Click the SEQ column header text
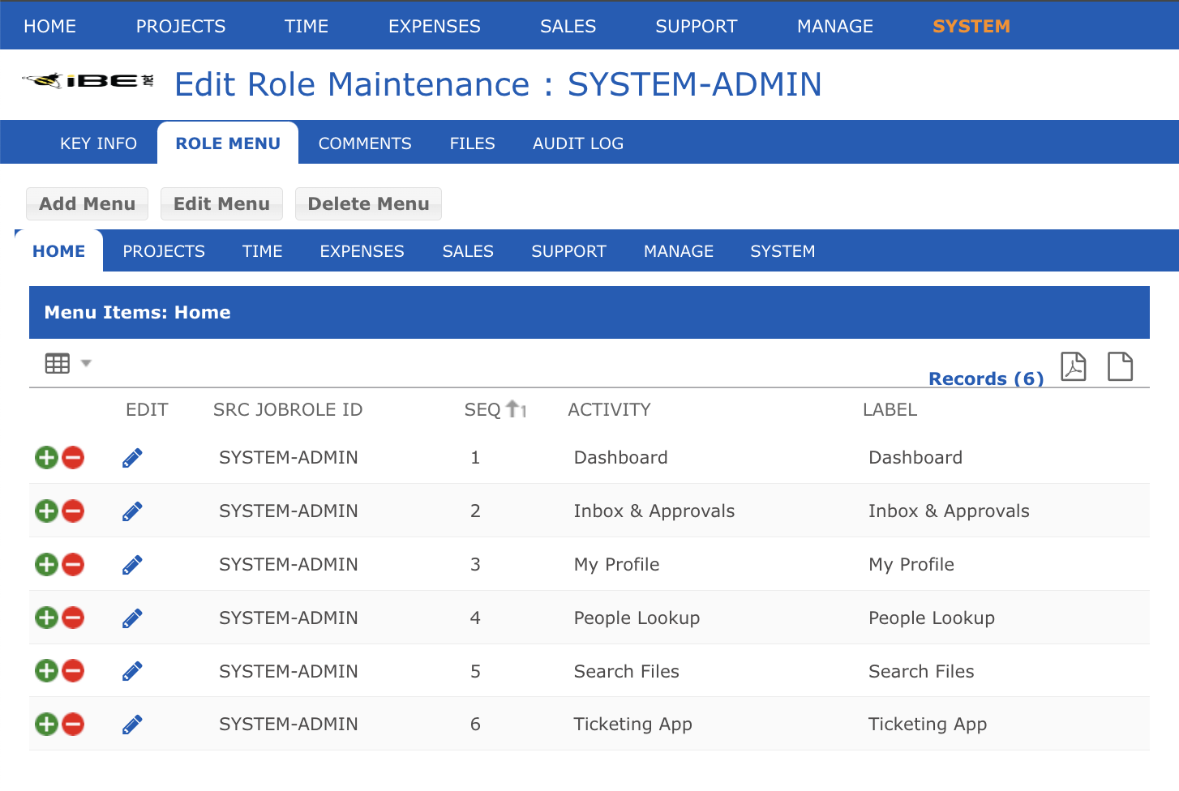 click(482, 409)
